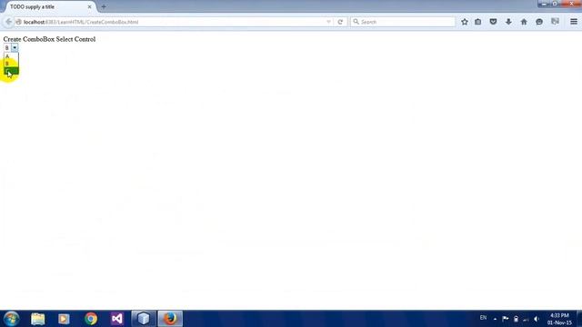The width and height of the screenshot is (582, 327).
Task: Open the clock showing 4:33 PM
Action: pos(559,319)
